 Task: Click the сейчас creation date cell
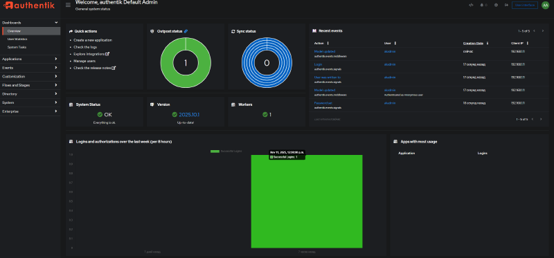pos(468,51)
